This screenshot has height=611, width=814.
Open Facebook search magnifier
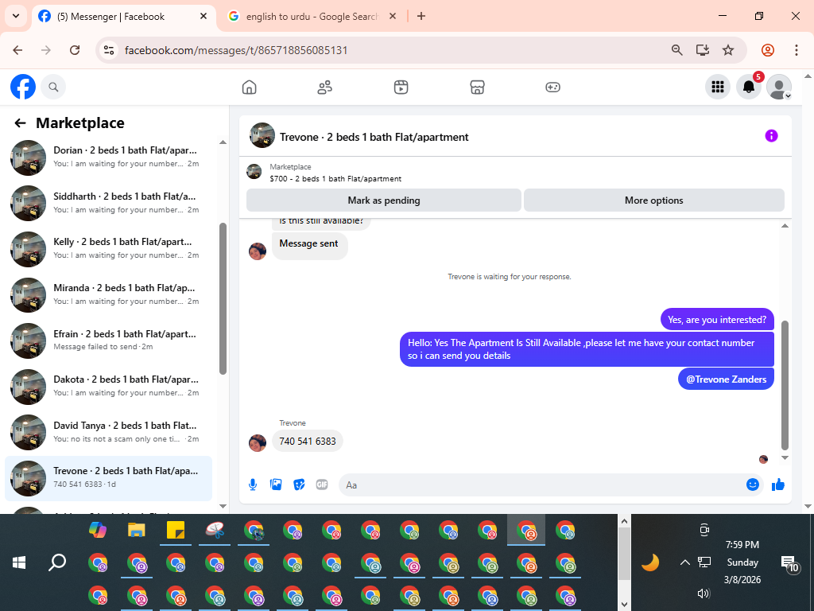pyautogui.click(x=53, y=87)
